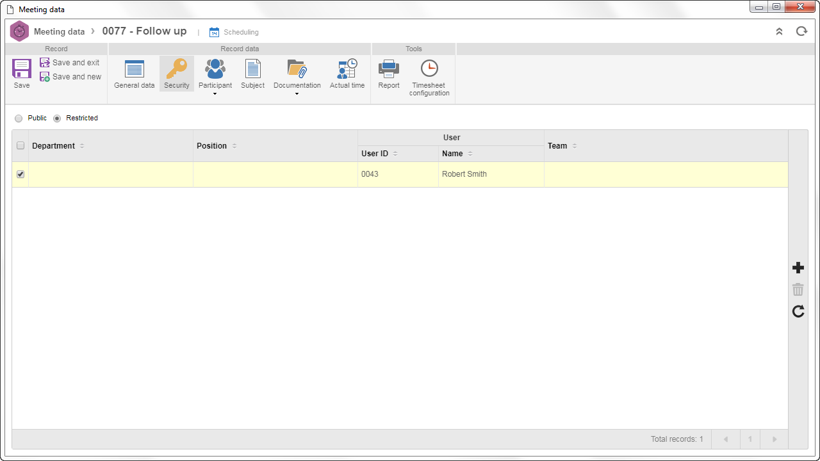Click the Robert Smith name cell
820x461 pixels.
491,174
